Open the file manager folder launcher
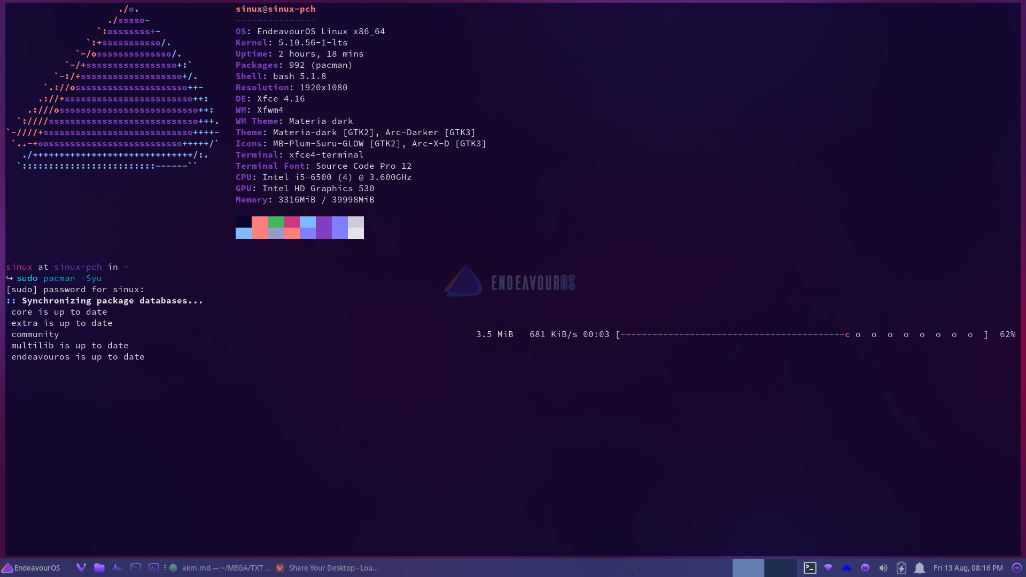Screen dimensions: 1026x577 (x=99, y=568)
